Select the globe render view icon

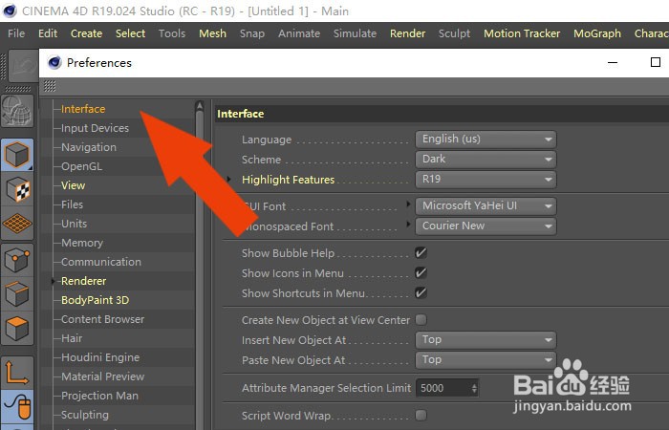click(x=17, y=112)
